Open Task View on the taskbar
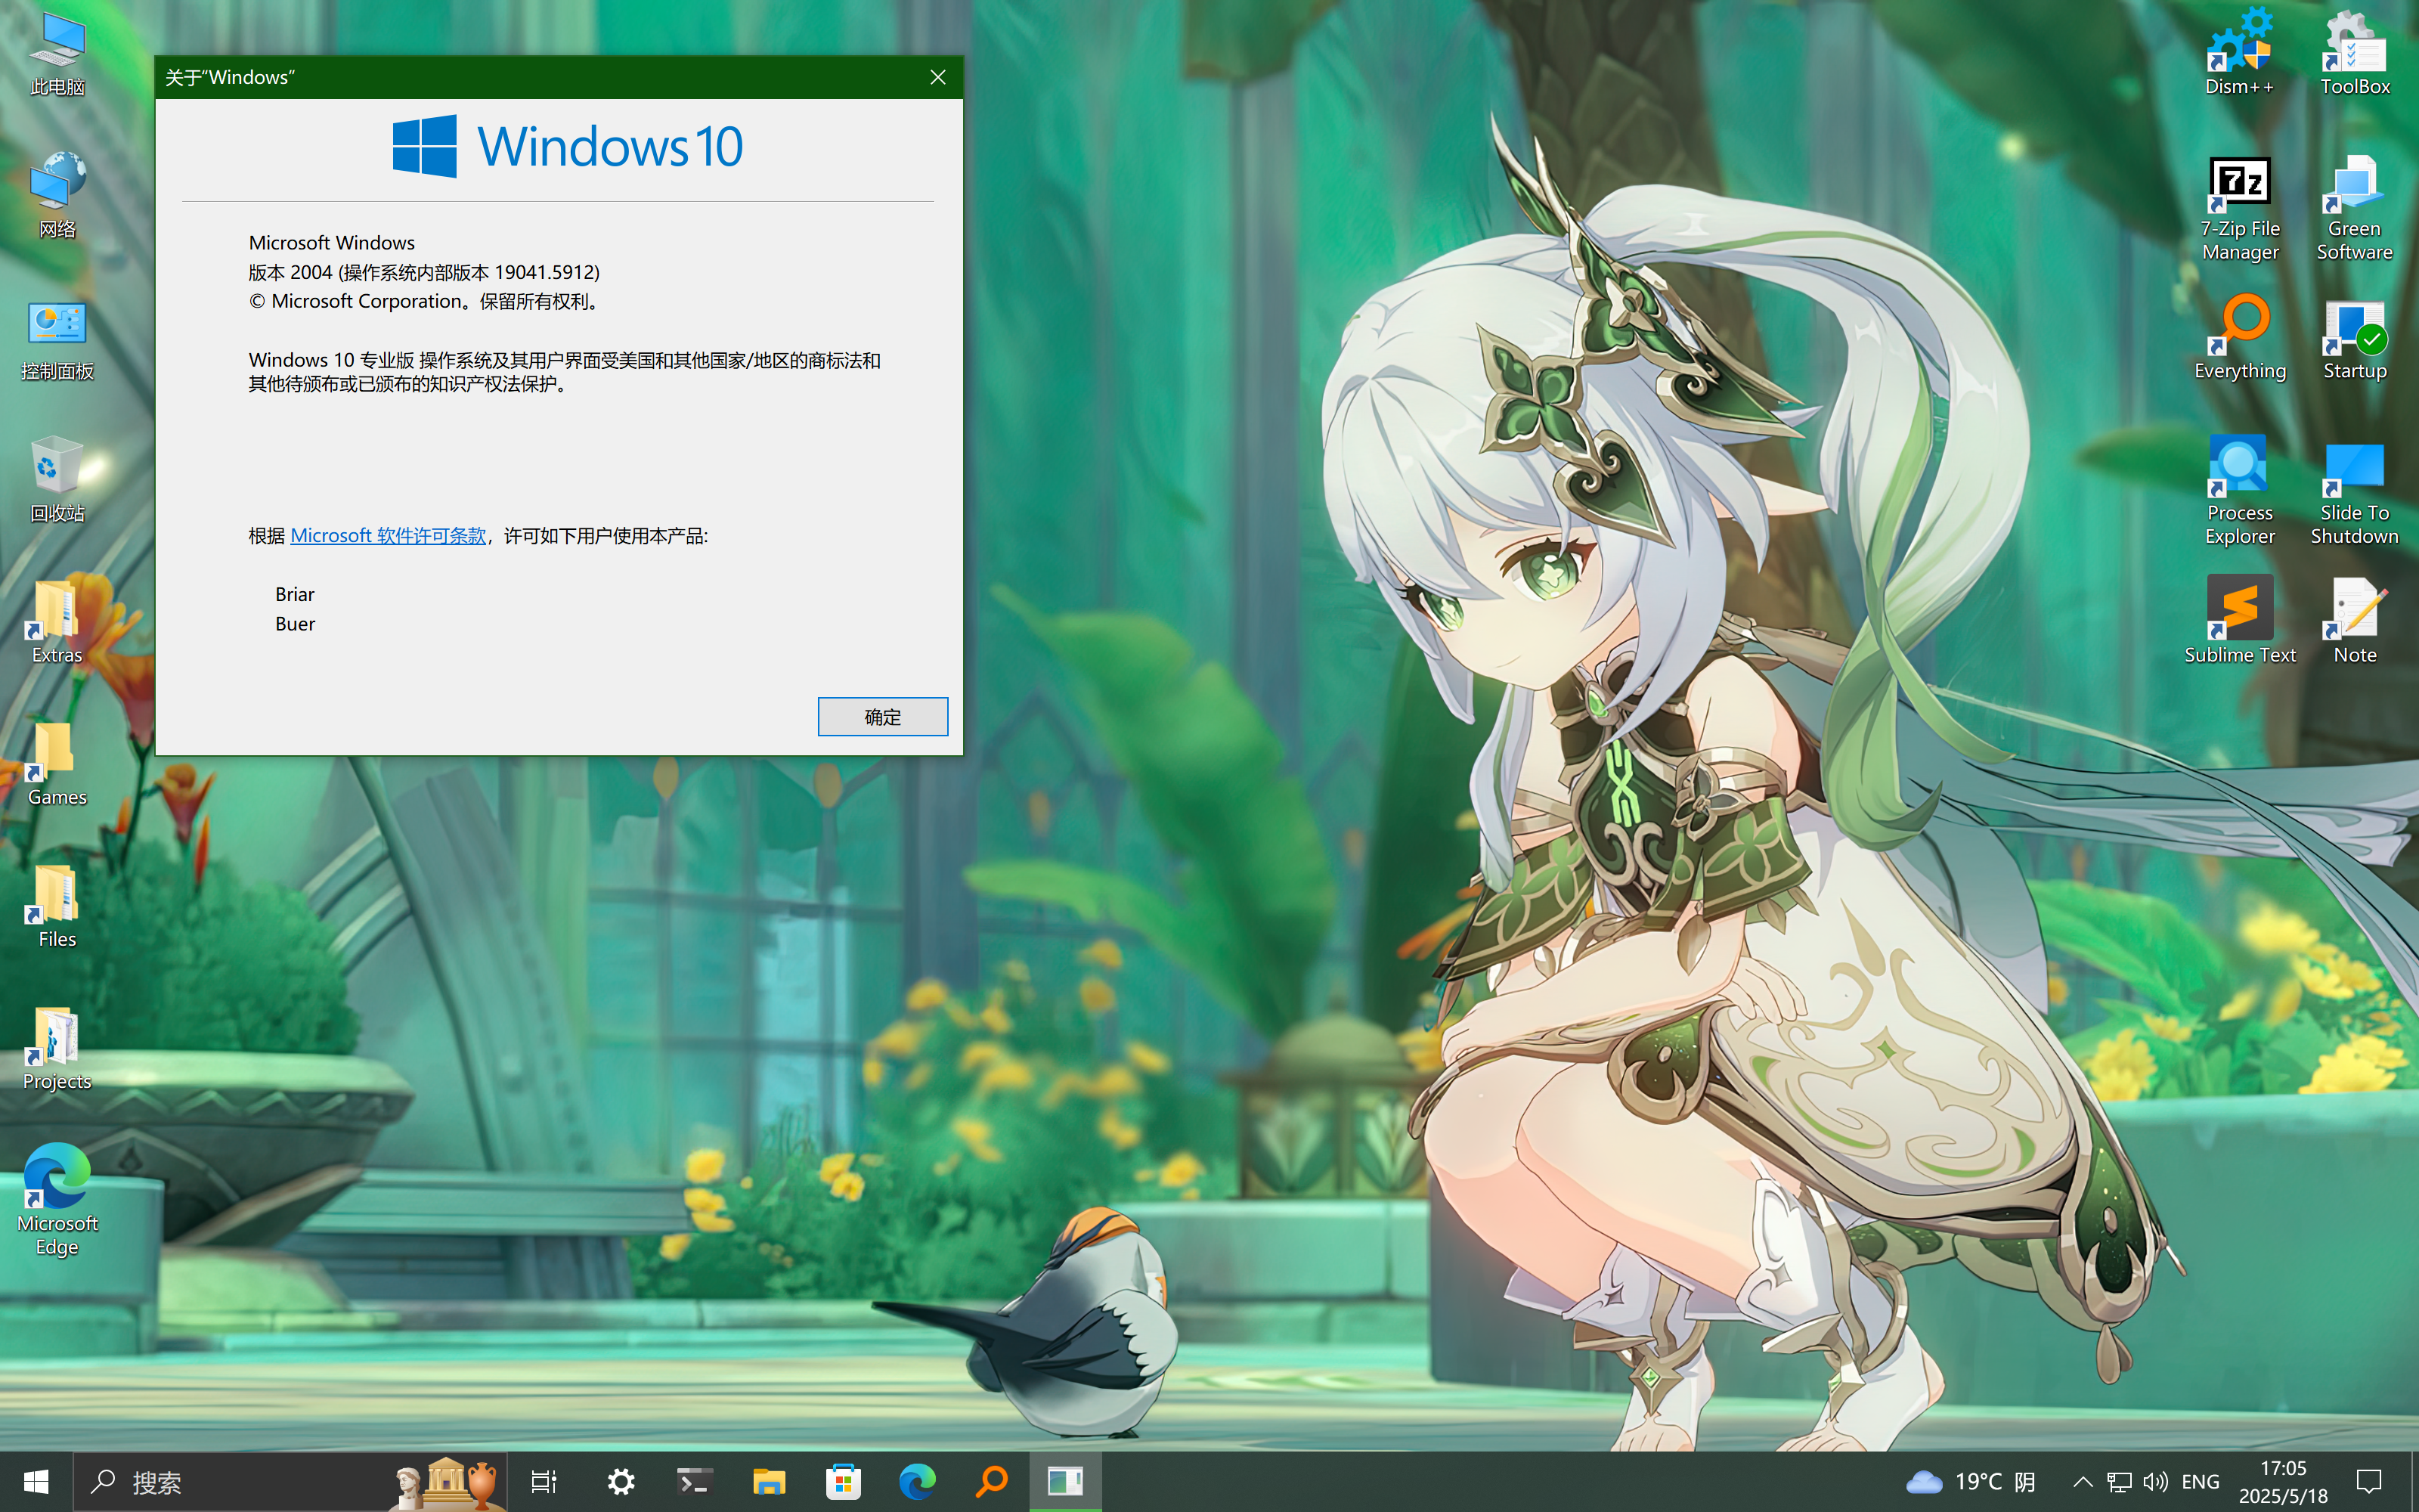Image resolution: width=2419 pixels, height=1512 pixels. click(x=544, y=1481)
